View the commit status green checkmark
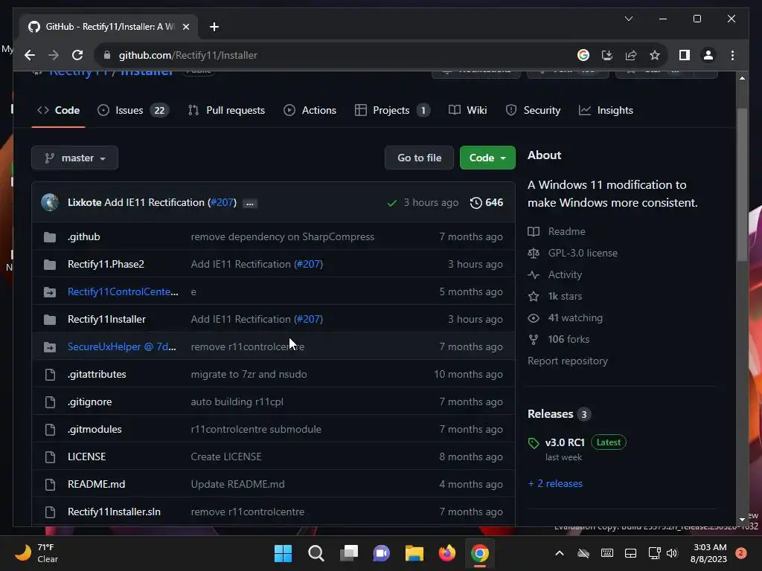The height and width of the screenshot is (571, 762). click(391, 203)
